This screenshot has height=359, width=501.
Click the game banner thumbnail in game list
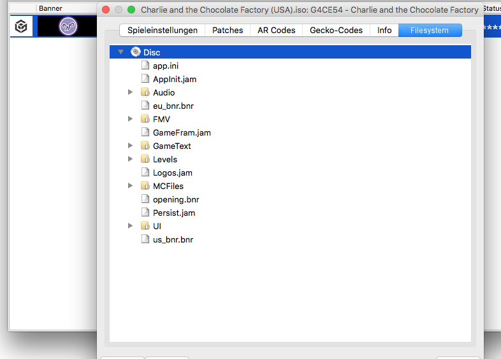click(68, 26)
